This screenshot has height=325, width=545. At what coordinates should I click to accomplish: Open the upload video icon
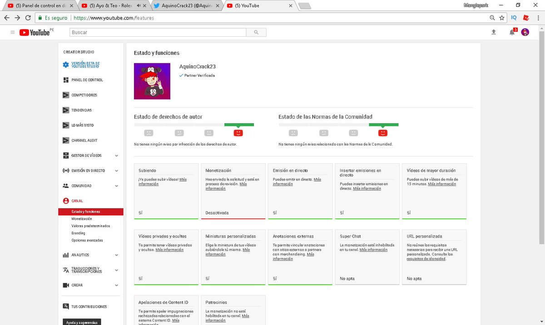pyautogui.click(x=494, y=32)
